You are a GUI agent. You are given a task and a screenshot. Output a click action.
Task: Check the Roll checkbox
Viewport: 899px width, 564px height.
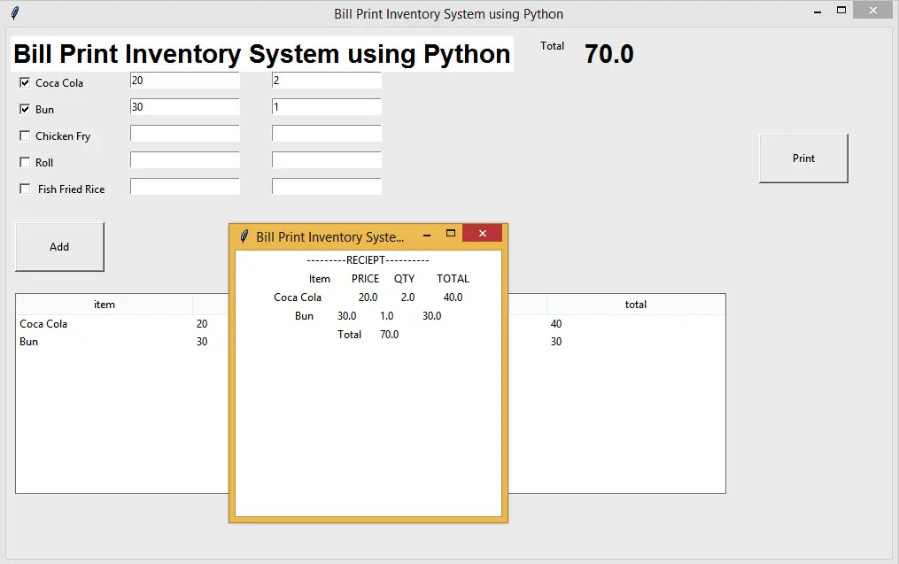[x=24, y=162]
